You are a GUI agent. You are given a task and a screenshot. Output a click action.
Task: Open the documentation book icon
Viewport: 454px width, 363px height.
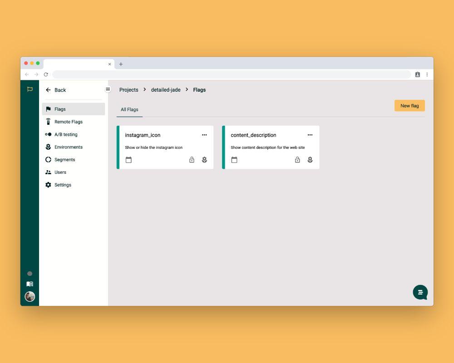coord(30,284)
